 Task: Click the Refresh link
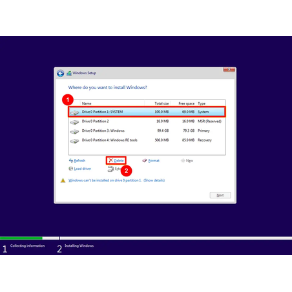pos(79,161)
